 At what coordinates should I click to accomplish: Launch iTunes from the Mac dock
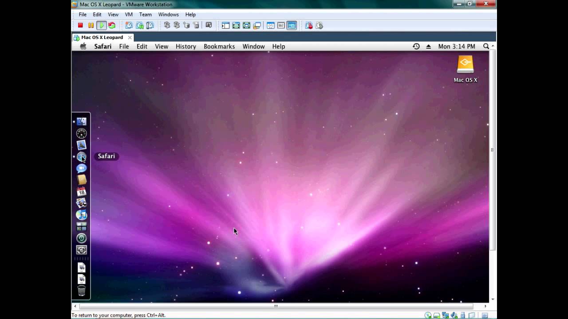[x=81, y=215]
